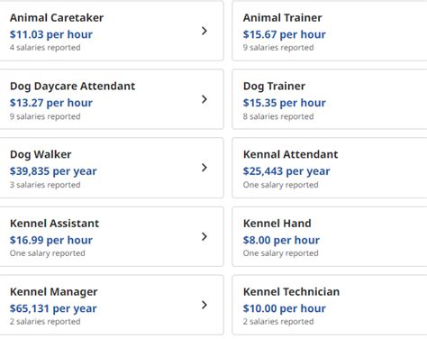
Task: Click the $39,835 per year salary
Action: tap(53, 171)
